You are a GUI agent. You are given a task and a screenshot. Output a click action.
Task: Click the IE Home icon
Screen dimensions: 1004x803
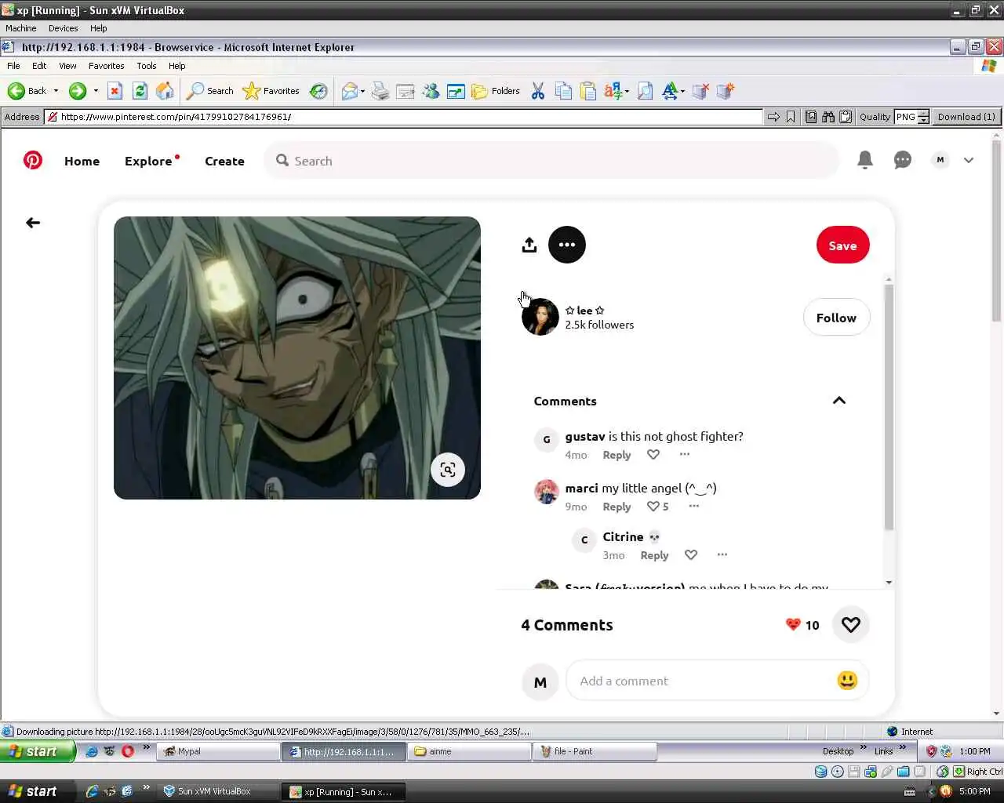click(165, 91)
